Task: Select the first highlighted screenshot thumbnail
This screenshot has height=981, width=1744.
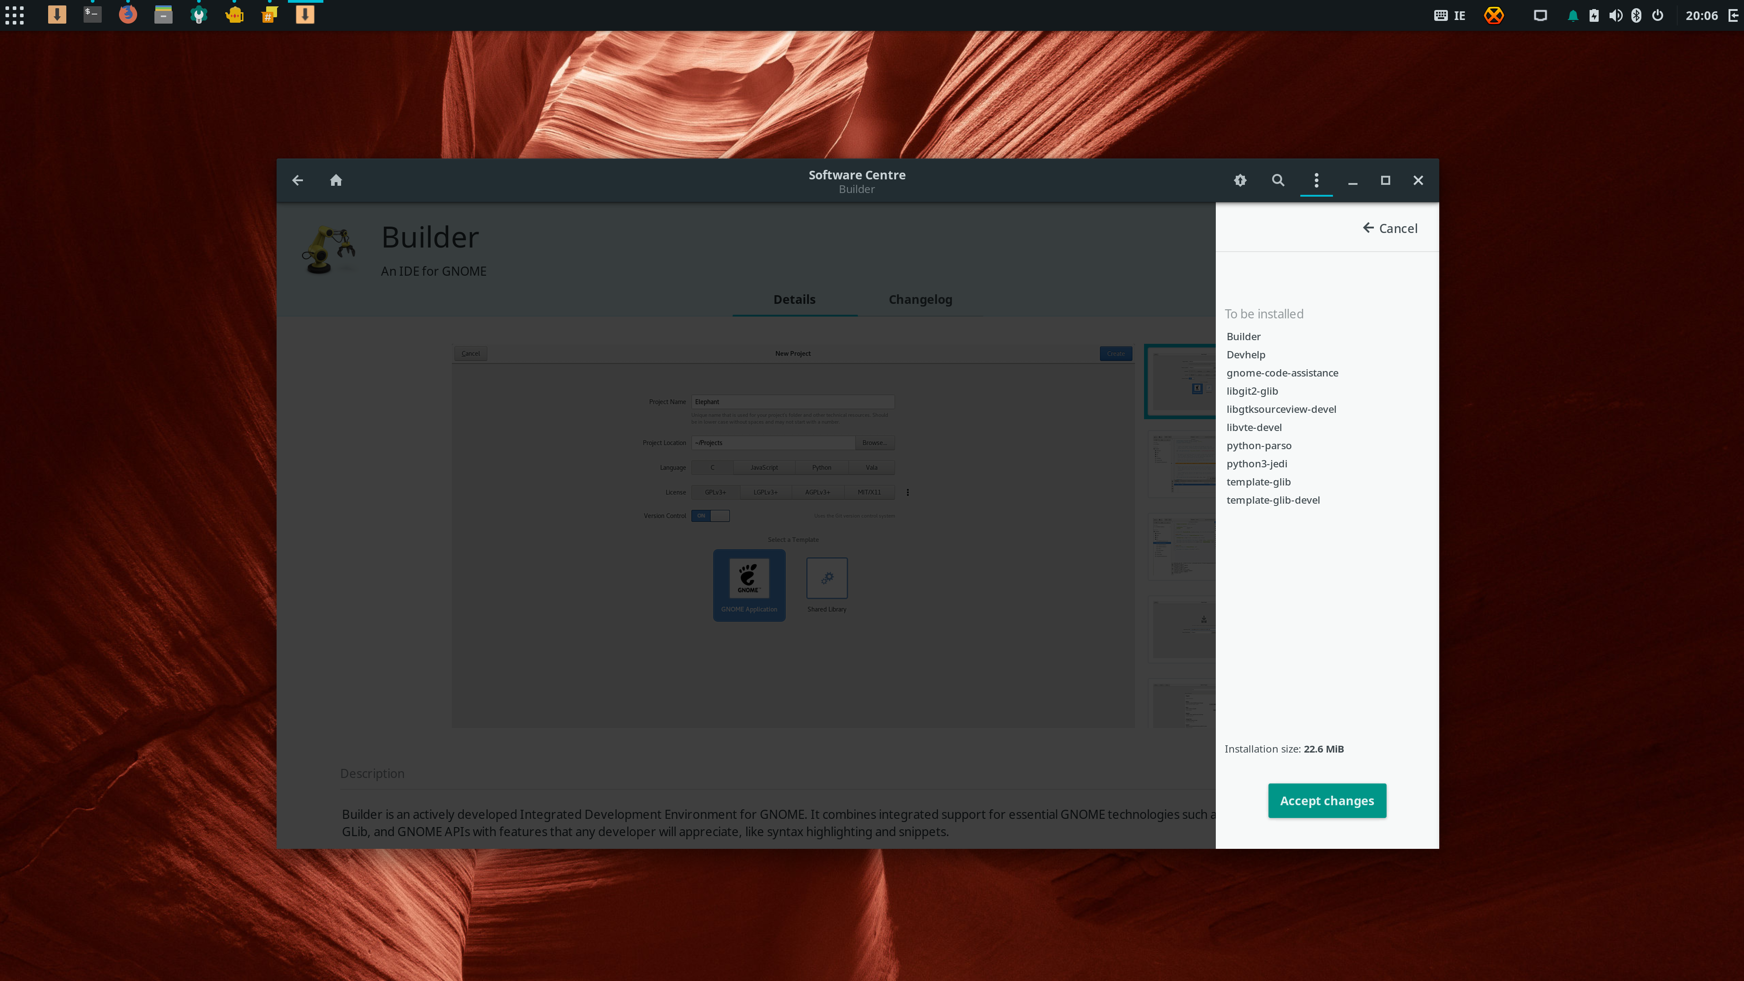Action: point(1181,381)
